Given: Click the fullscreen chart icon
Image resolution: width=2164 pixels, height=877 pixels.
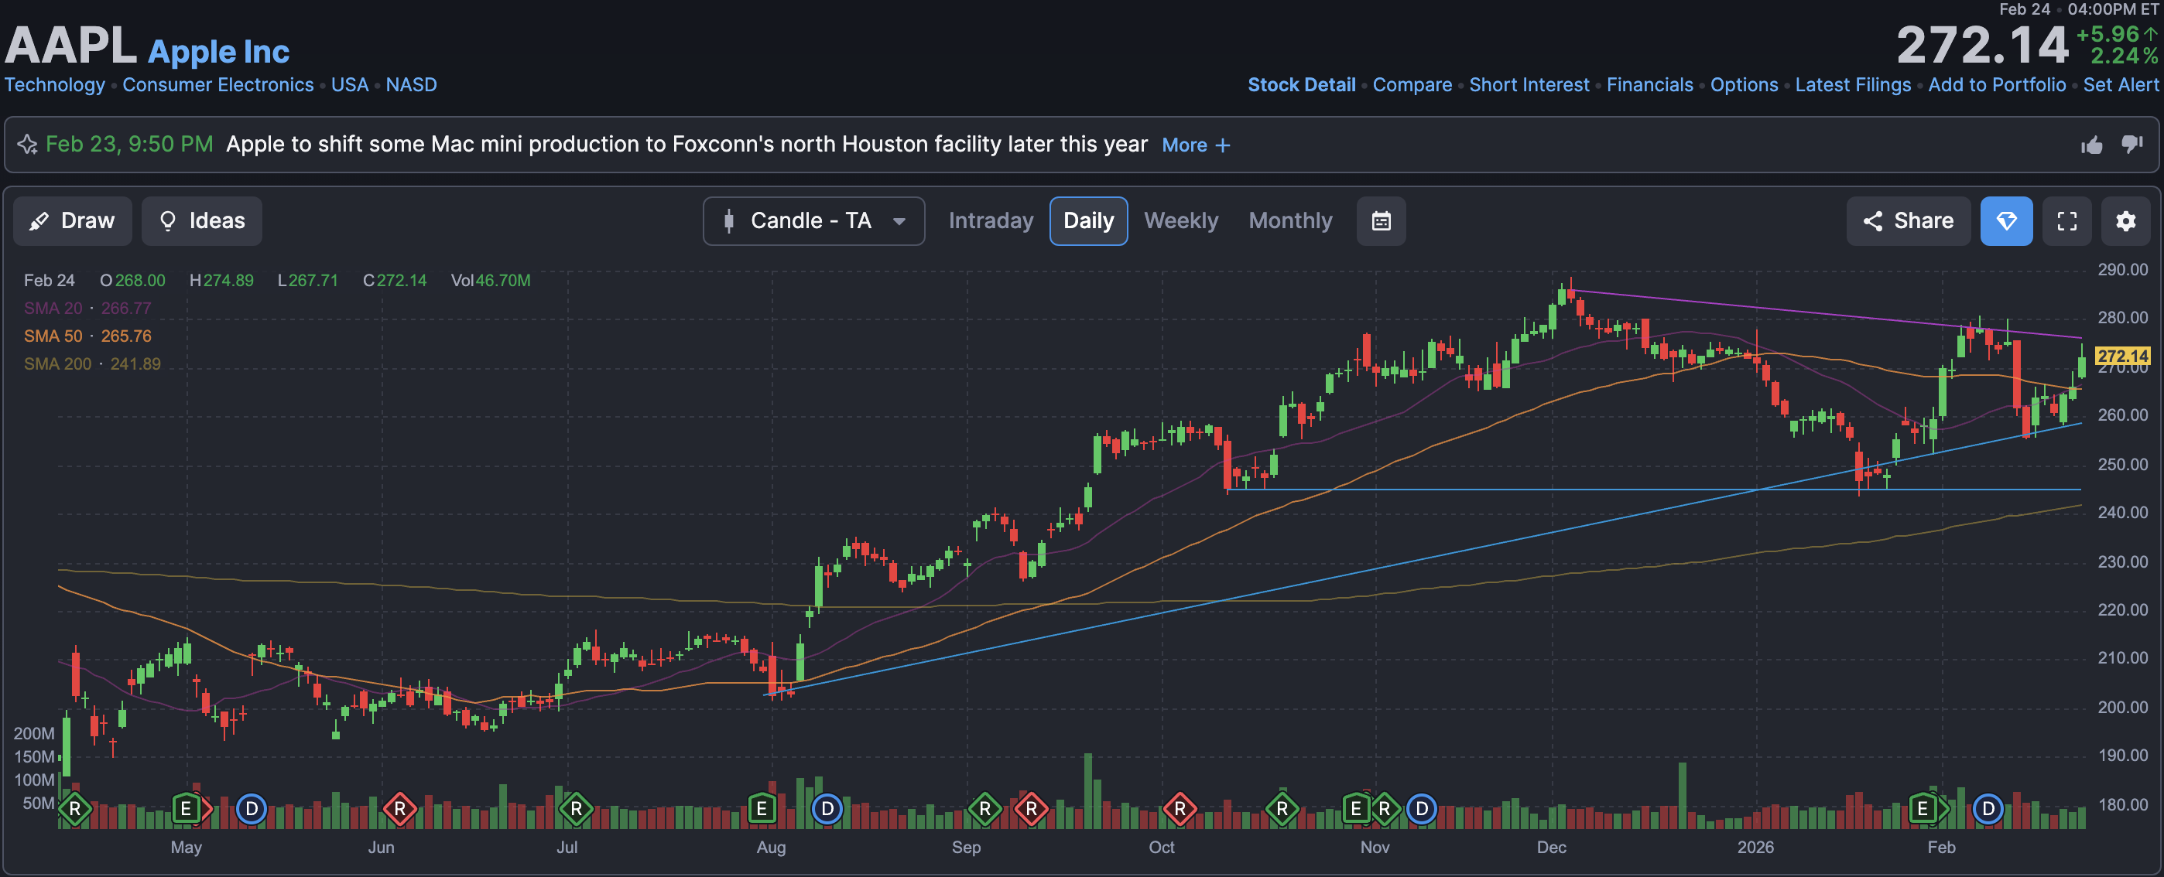Looking at the screenshot, I should pos(2066,220).
